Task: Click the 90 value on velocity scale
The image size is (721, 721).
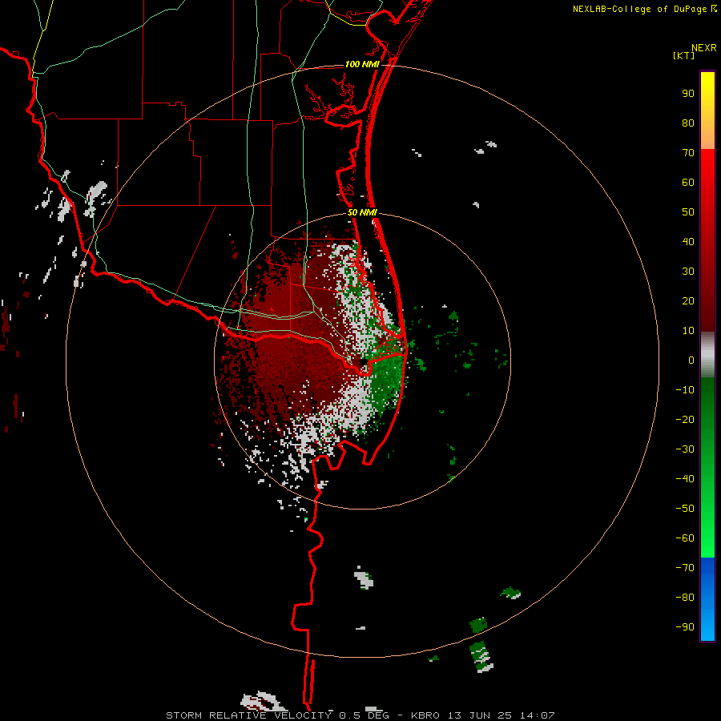Action: pyautogui.click(x=688, y=94)
